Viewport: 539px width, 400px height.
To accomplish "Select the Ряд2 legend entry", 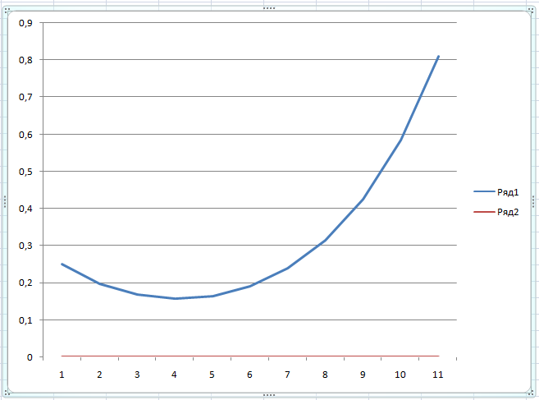I will pyautogui.click(x=496, y=212).
